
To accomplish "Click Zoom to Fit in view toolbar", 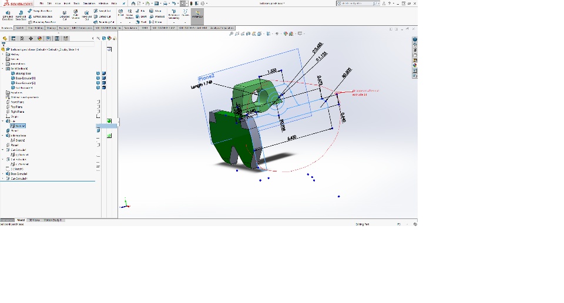I will pos(231,34).
